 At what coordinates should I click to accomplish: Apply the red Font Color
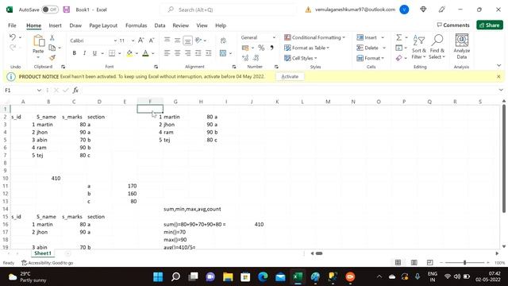pos(145,53)
